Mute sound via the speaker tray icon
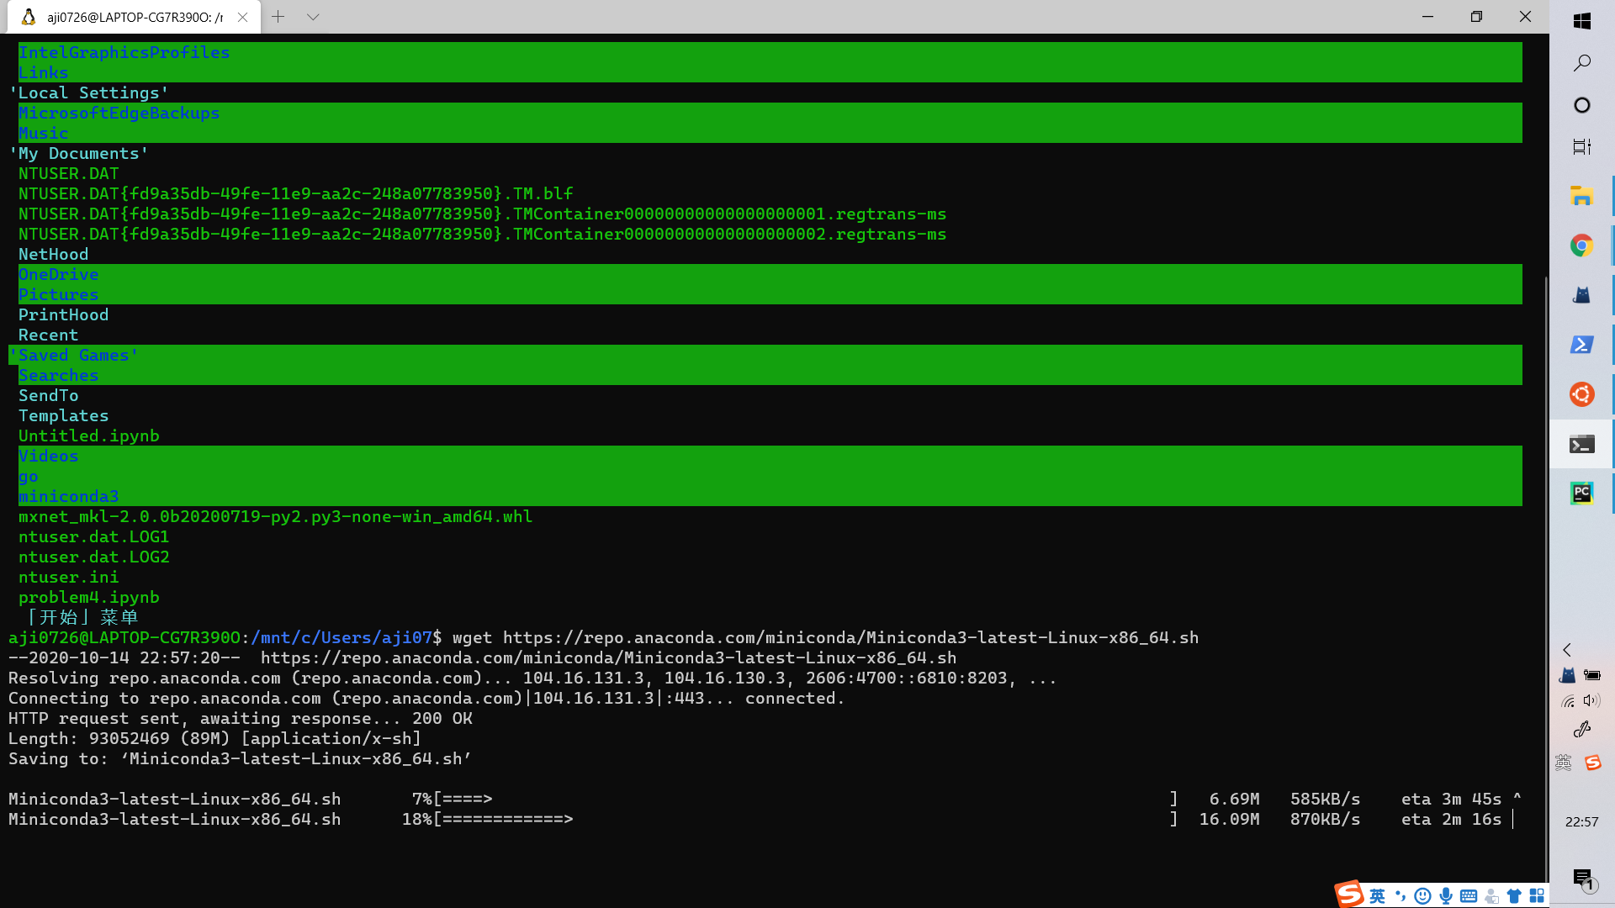Viewport: 1615px width, 908px height. (x=1591, y=700)
